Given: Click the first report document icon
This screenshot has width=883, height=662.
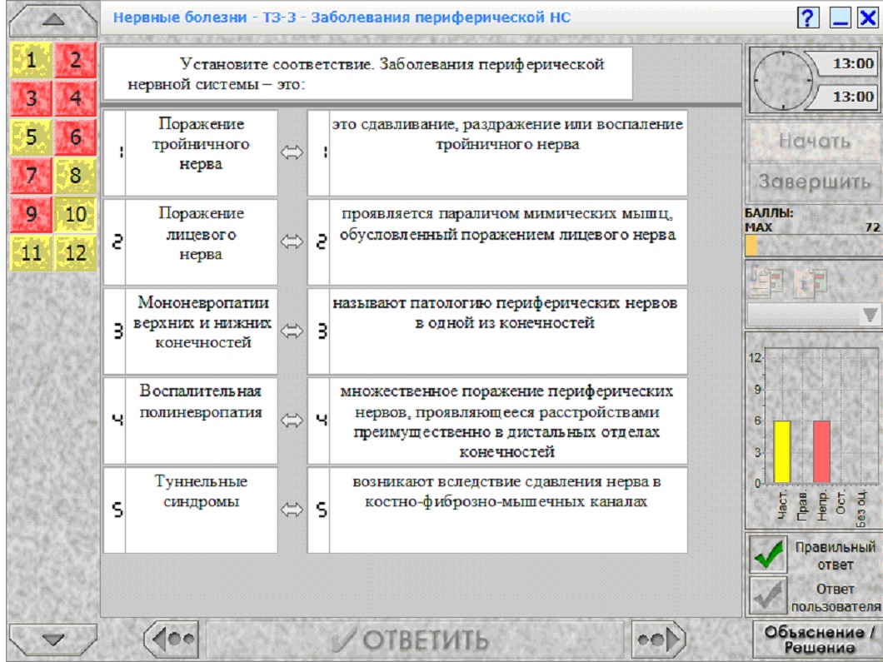Looking at the screenshot, I should 767,281.
